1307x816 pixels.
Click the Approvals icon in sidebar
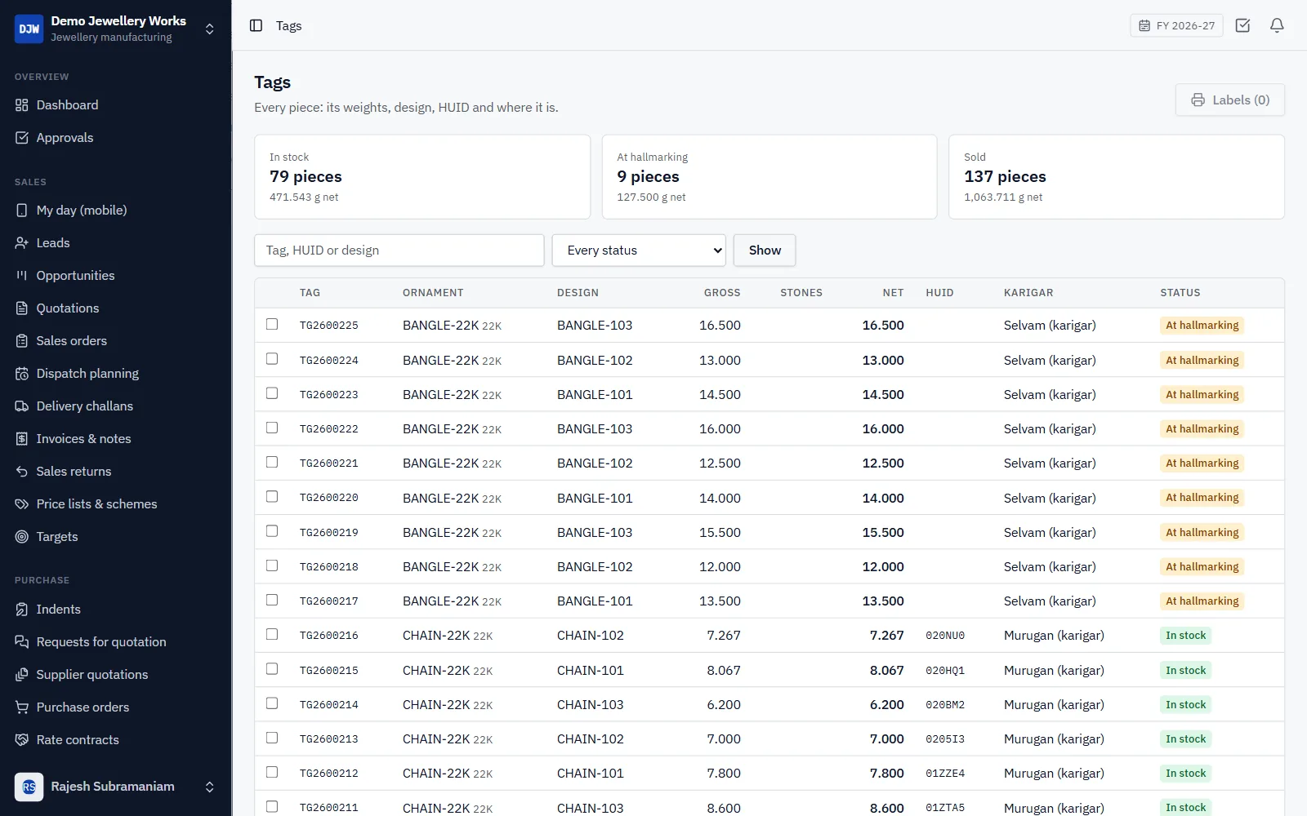[22, 138]
